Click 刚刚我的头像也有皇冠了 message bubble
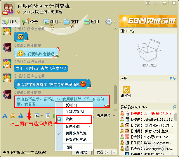 point(41,68)
